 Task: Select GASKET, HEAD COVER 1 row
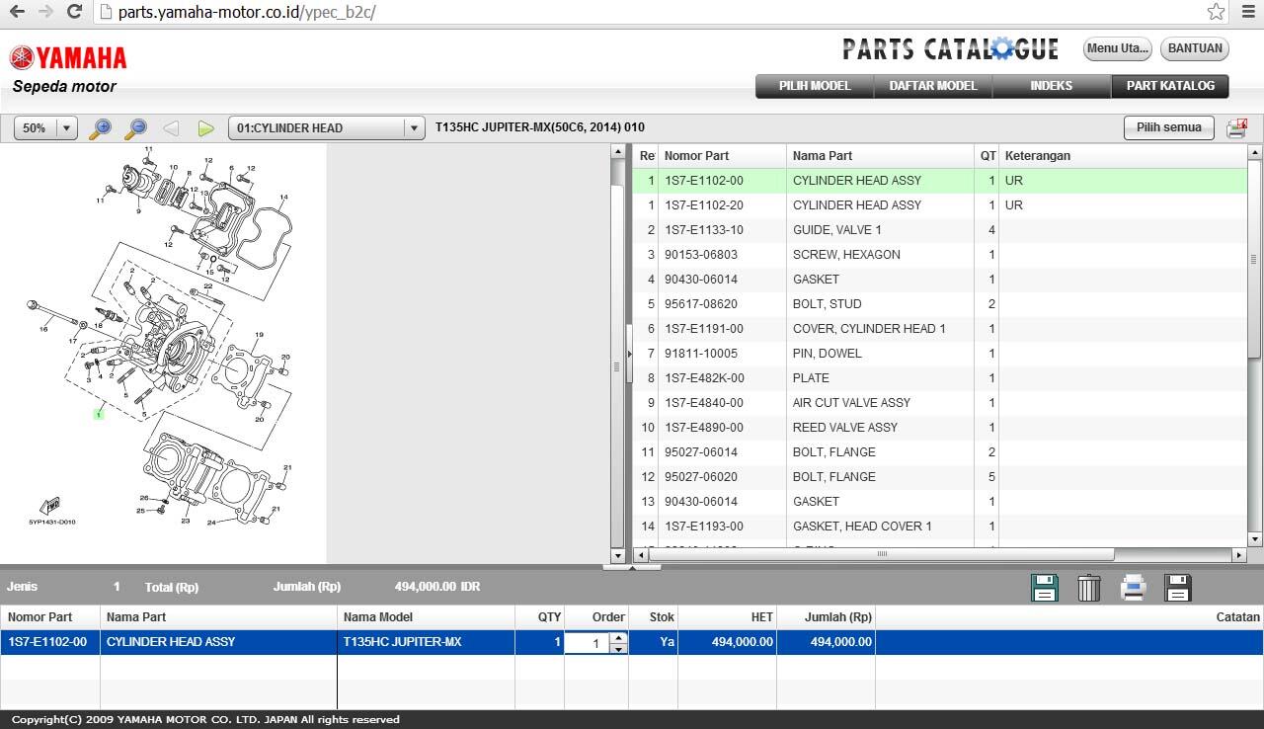[939, 526]
